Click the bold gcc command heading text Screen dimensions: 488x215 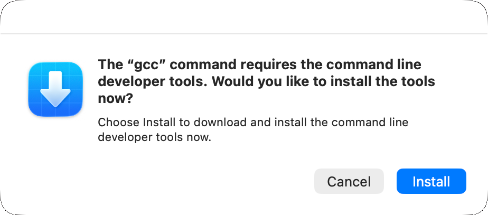266,82
